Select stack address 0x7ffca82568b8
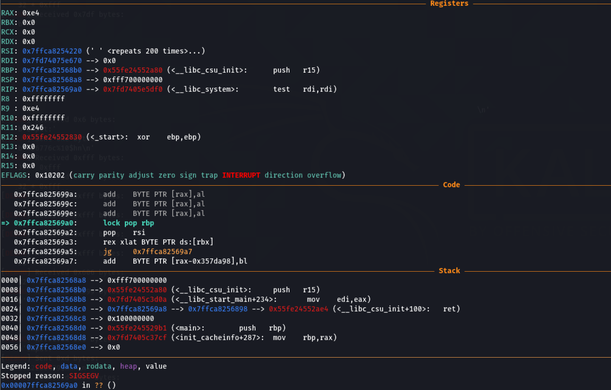 [56, 299]
